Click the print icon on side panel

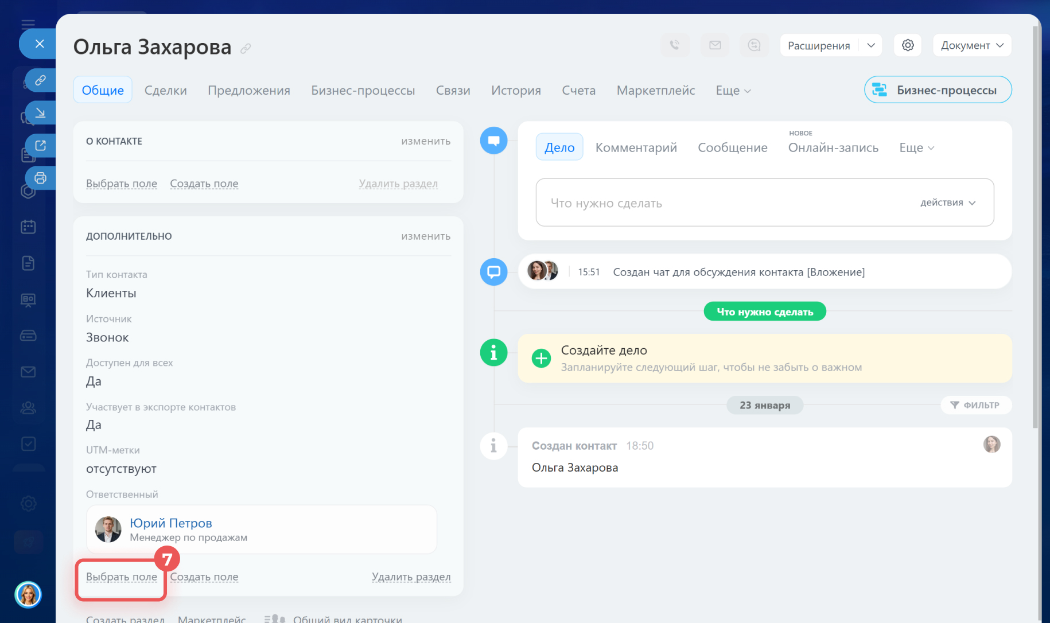pos(40,178)
